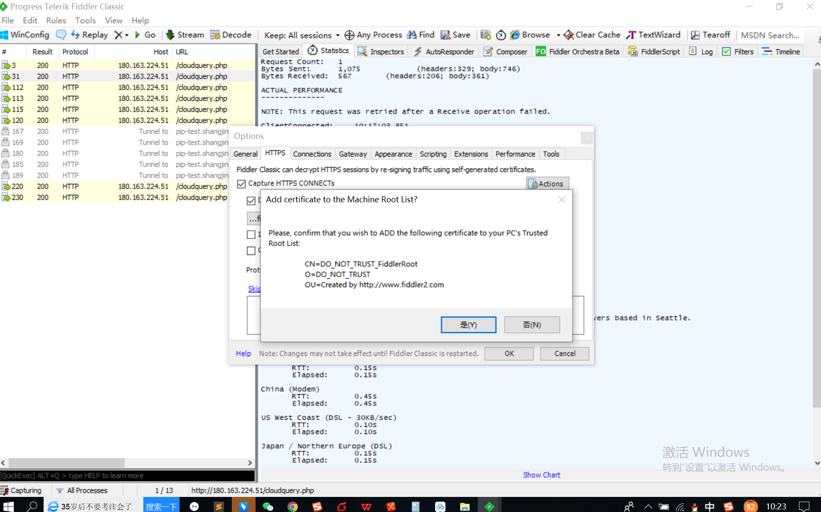Click the Browse toolbar button
Viewport: 821px width, 512px height.
point(530,35)
